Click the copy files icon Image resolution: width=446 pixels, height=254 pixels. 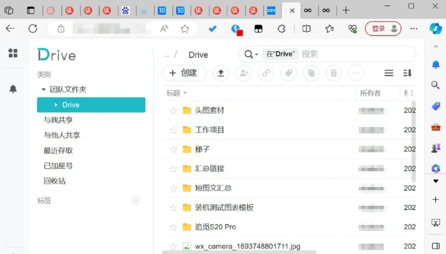point(311,73)
